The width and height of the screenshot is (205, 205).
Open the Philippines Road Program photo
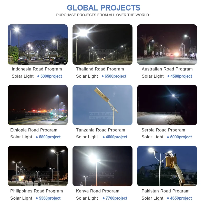tap(38, 166)
